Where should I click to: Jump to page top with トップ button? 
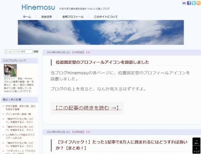pyautogui.click(x=197, y=150)
